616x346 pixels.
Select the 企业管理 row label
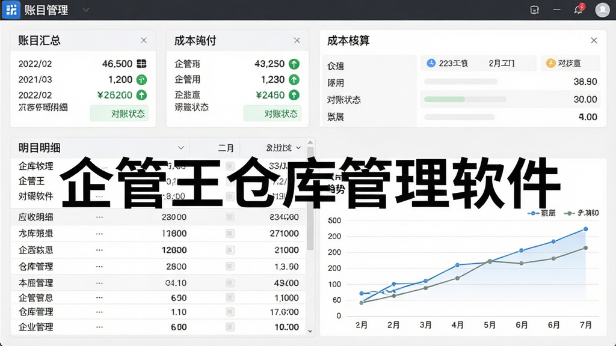[35, 327]
